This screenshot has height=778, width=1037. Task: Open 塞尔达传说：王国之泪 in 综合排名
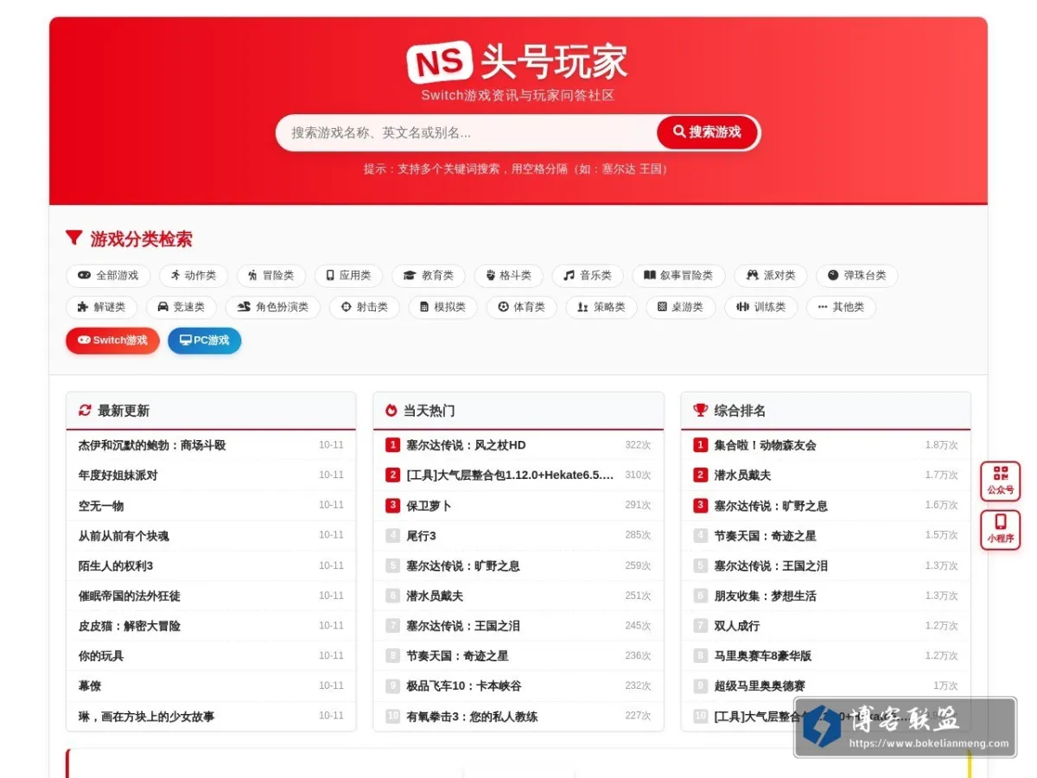click(771, 566)
